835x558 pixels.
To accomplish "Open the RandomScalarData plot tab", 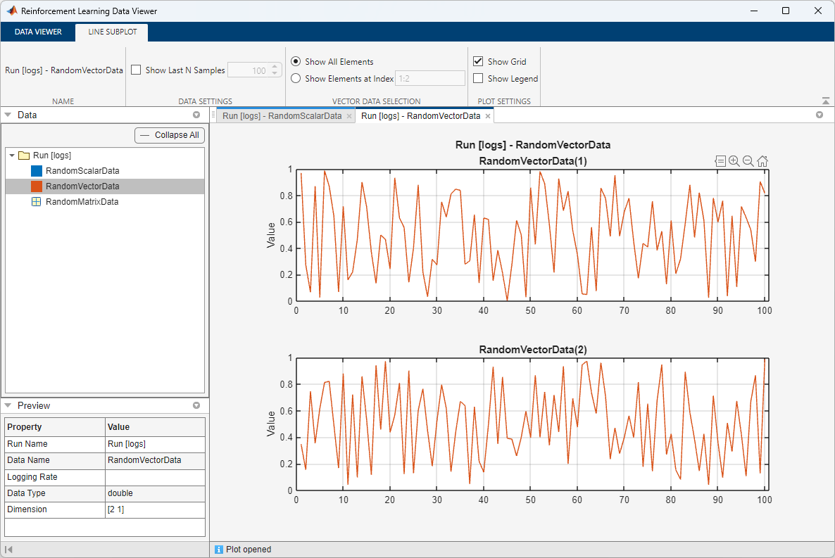I will coord(282,116).
